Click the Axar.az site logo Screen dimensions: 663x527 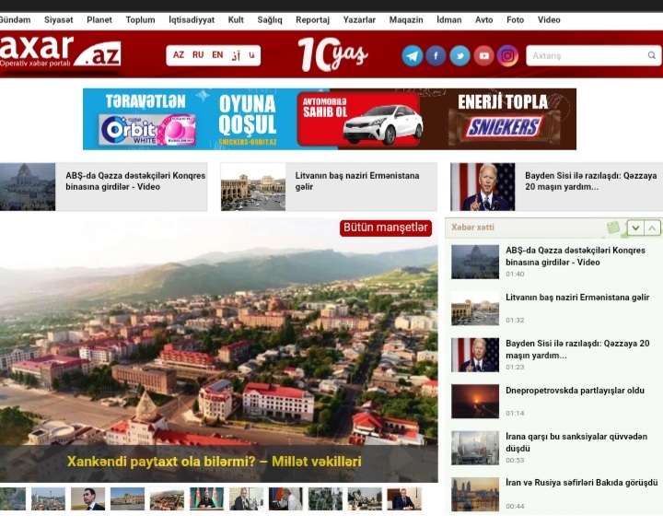pyautogui.click(x=60, y=53)
